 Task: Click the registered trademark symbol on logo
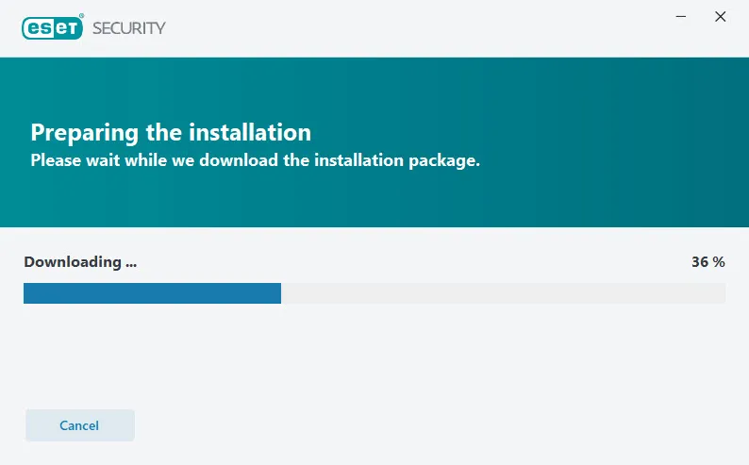[81, 16]
